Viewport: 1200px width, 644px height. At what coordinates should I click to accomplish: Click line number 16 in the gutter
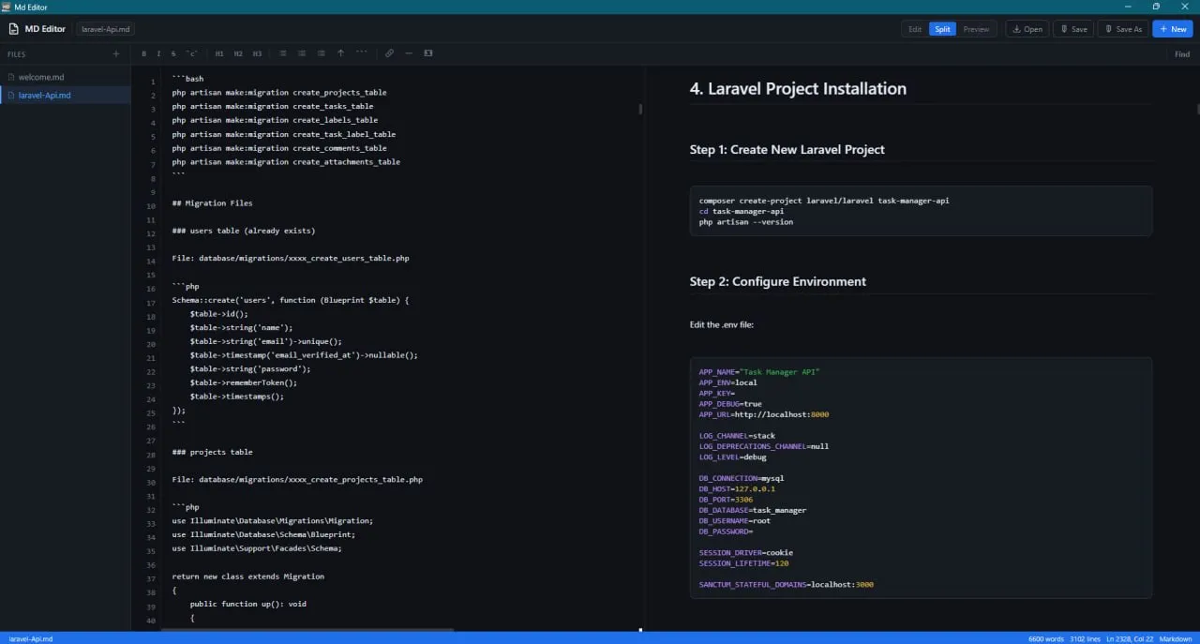pos(151,290)
